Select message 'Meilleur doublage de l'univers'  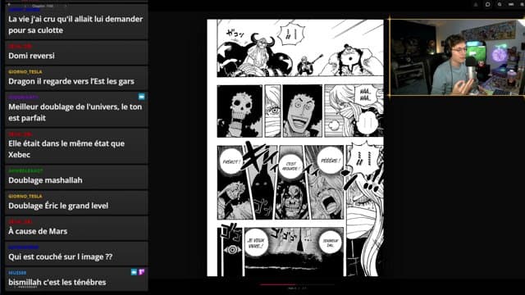coord(76,109)
